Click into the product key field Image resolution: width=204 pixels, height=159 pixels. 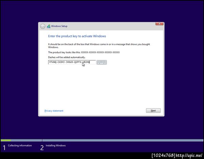coord(72,62)
